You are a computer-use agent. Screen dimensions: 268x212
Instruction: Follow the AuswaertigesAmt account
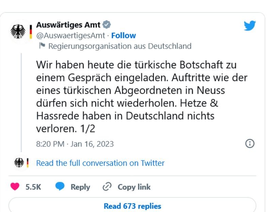[x=123, y=35]
